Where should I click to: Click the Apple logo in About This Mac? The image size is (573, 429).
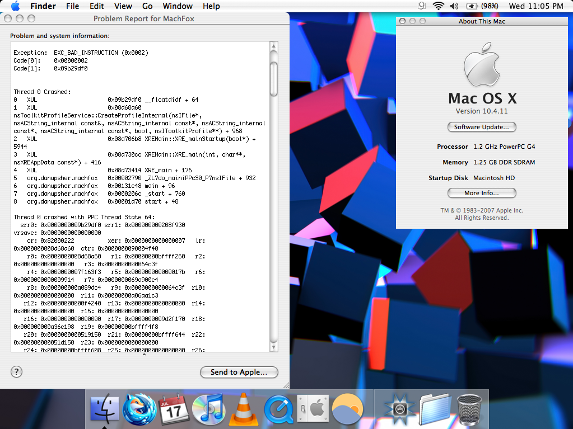tap(482, 64)
